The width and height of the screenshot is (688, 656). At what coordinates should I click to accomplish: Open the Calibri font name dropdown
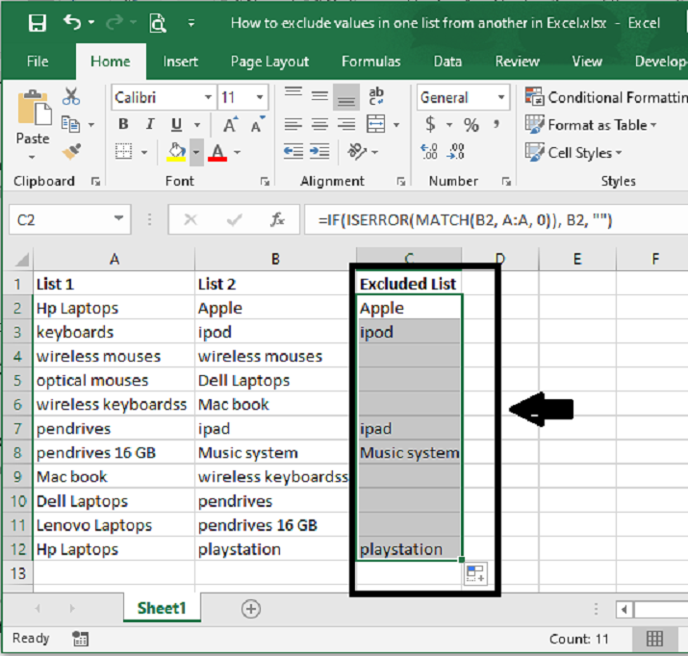[208, 97]
